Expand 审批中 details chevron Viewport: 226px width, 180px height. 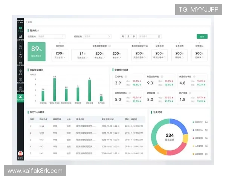(x=120, y=57)
